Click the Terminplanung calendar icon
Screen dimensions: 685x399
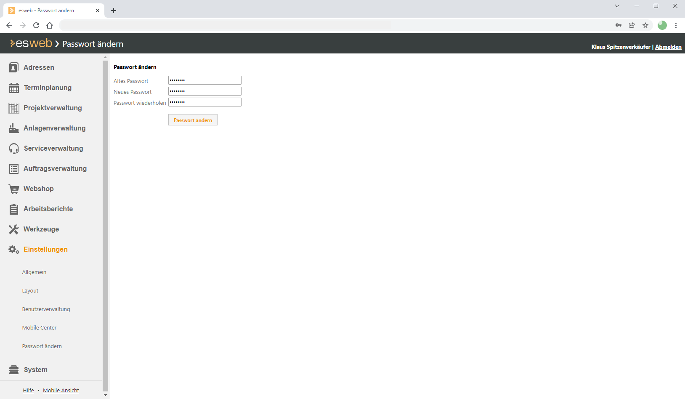tap(14, 88)
